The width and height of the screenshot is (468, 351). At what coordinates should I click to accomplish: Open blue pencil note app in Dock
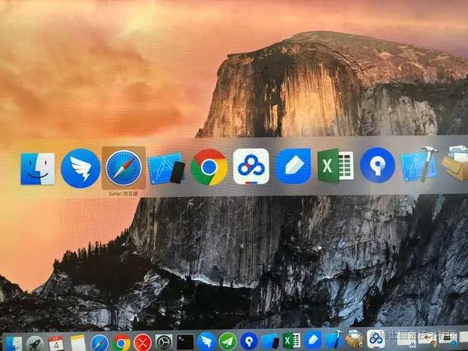pyautogui.click(x=313, y=340)
